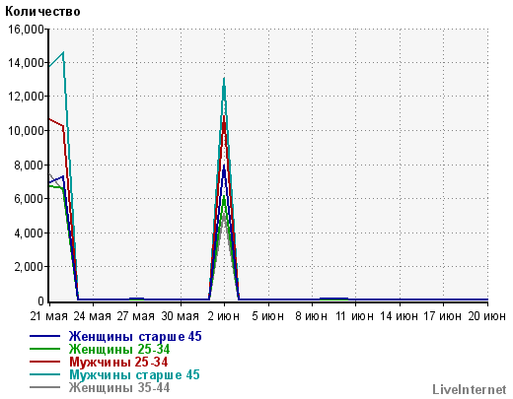The image size is (513, 399).
Task: Click the '2 июн' date axis label
Action: pos(224,316)
